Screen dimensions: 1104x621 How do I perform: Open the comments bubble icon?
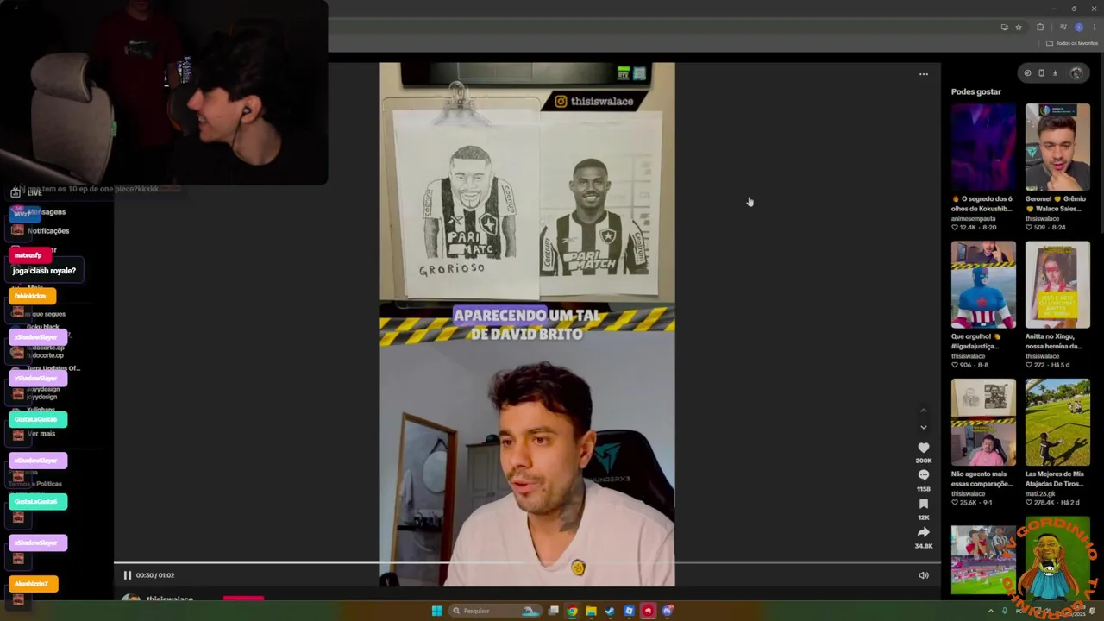pyautogui.click(x=923, y=475)
